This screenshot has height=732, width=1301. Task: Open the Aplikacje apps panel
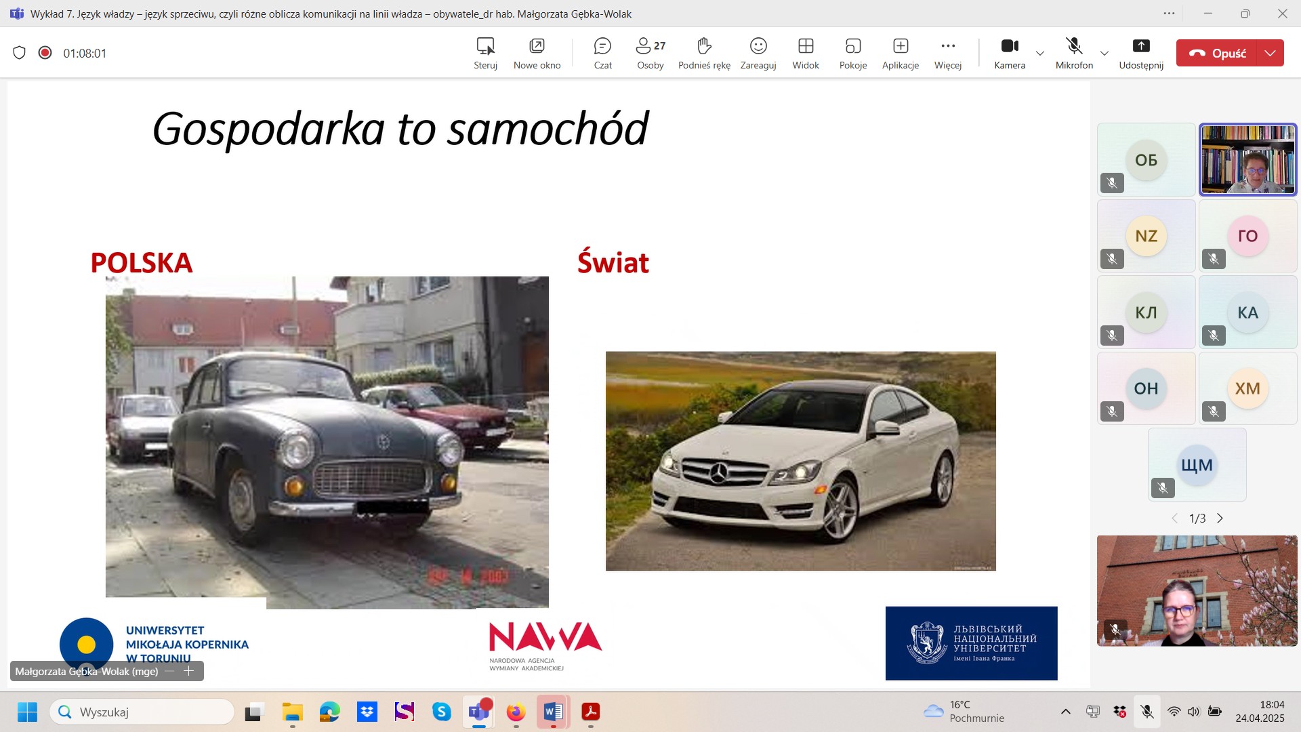pos(900,53)
